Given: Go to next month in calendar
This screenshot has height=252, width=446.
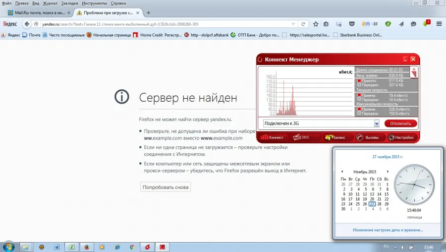Looking at the screenshot, I should point(388,172).
